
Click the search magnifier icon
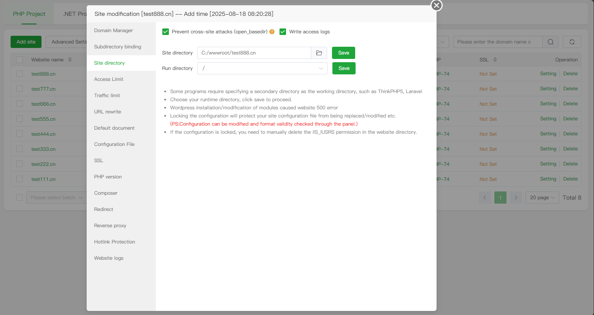[x=550, y=42]
